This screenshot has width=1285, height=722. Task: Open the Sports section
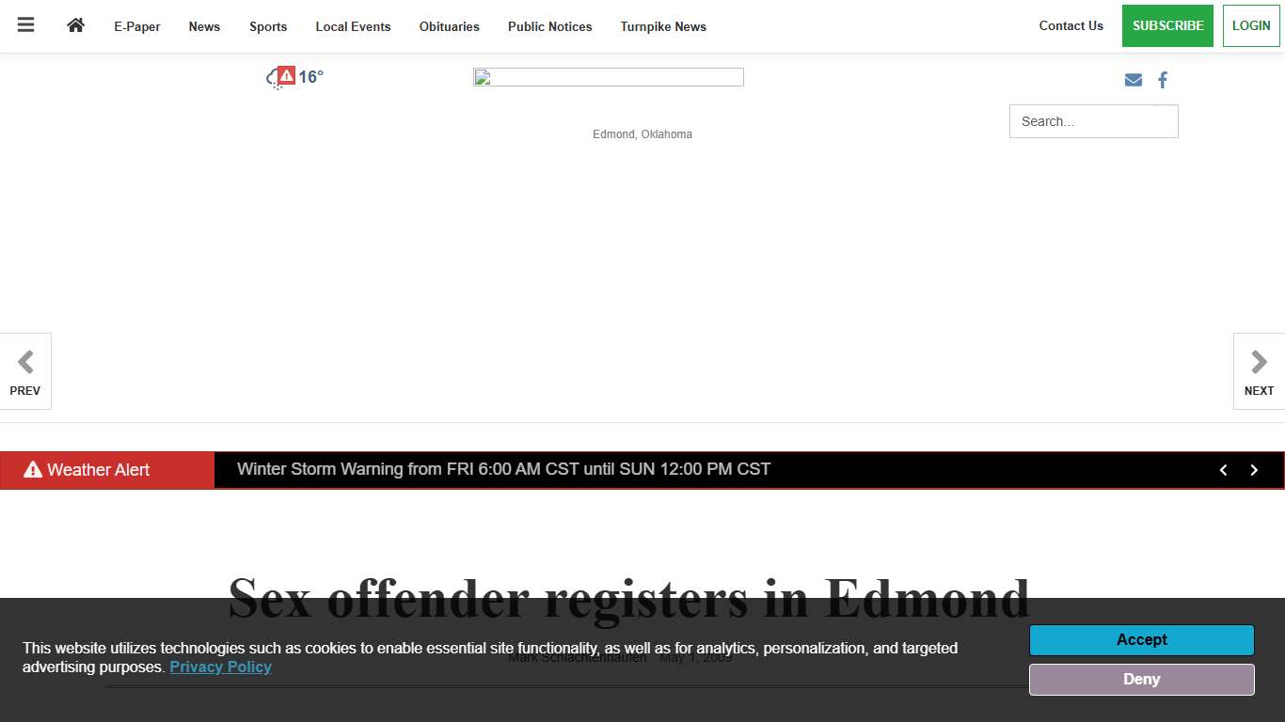click(x=268, y=26)
